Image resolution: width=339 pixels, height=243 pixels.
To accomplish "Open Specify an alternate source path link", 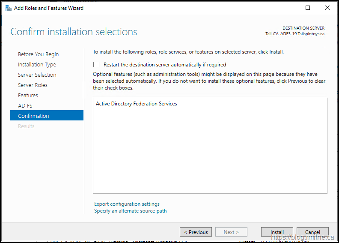I will pos(130,211).
